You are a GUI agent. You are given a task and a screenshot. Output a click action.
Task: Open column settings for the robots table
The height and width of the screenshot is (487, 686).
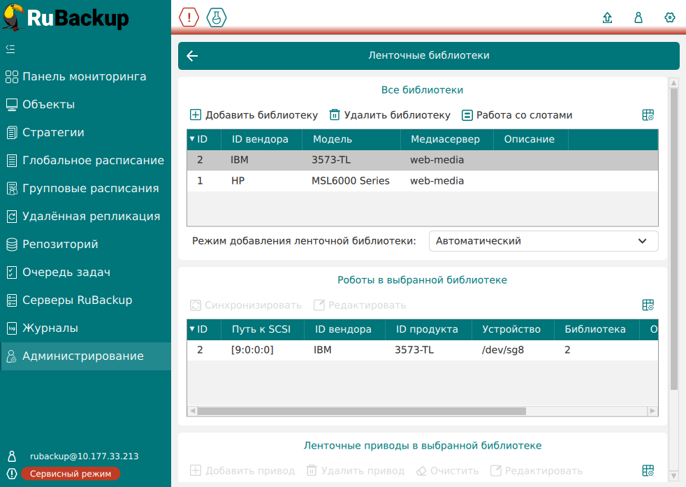pos(648,305)
